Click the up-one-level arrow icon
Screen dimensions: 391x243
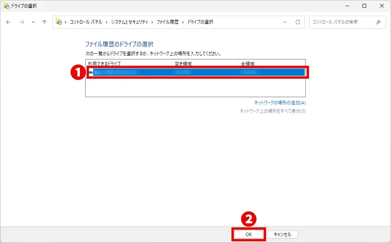(44, 22)
